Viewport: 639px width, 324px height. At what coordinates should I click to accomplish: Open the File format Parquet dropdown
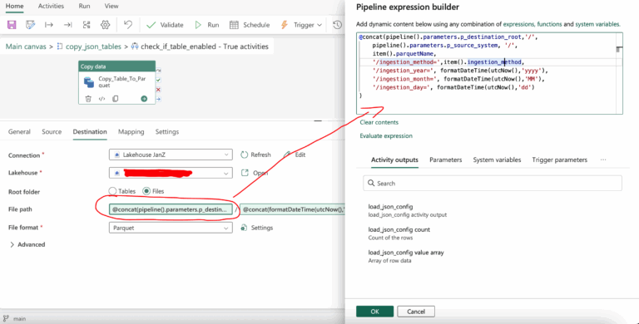click(x=171, y=228)
